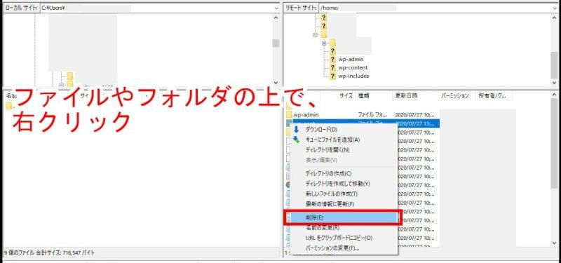
Task: Expand the plus node in remote tree
Action: point(324,43)
